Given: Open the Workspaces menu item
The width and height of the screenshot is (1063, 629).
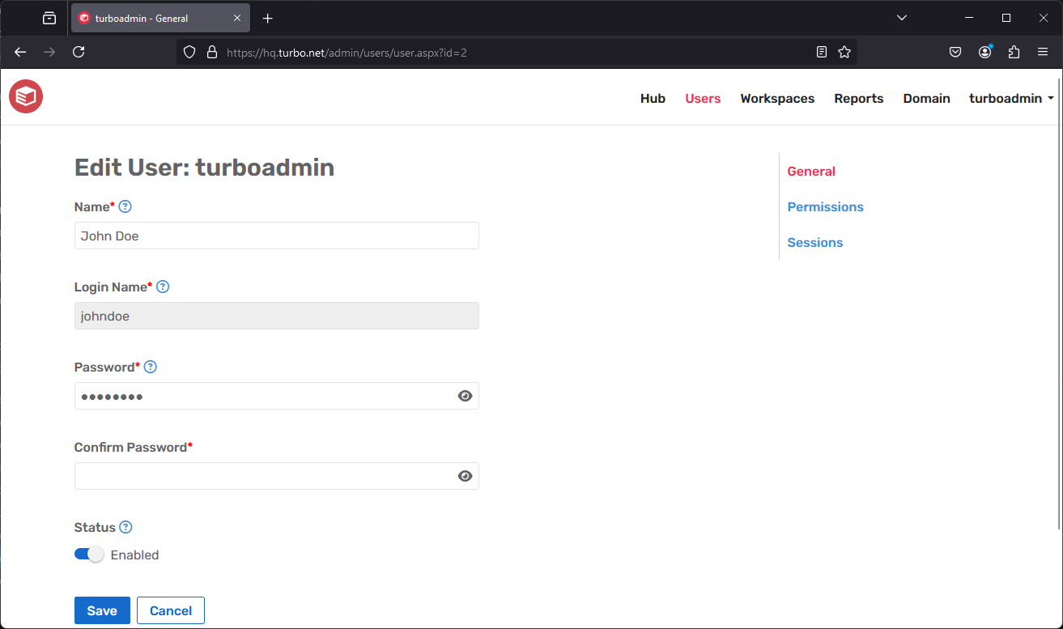Looking at the screenshot, I should coord(777,98).
